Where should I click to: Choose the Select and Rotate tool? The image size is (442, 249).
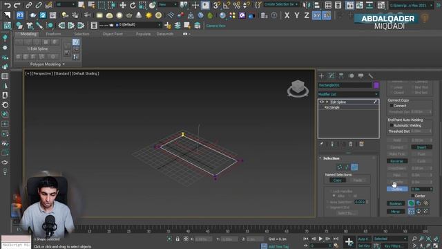tap(133, 5)
